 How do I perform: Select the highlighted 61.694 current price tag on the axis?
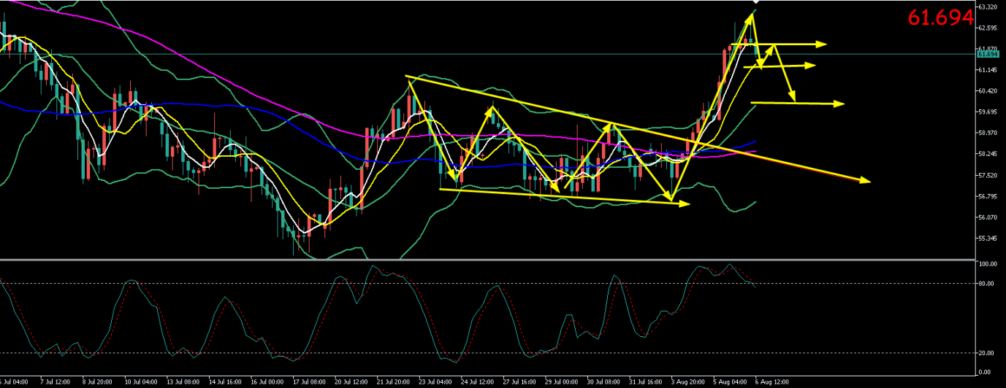pos(988,54)
